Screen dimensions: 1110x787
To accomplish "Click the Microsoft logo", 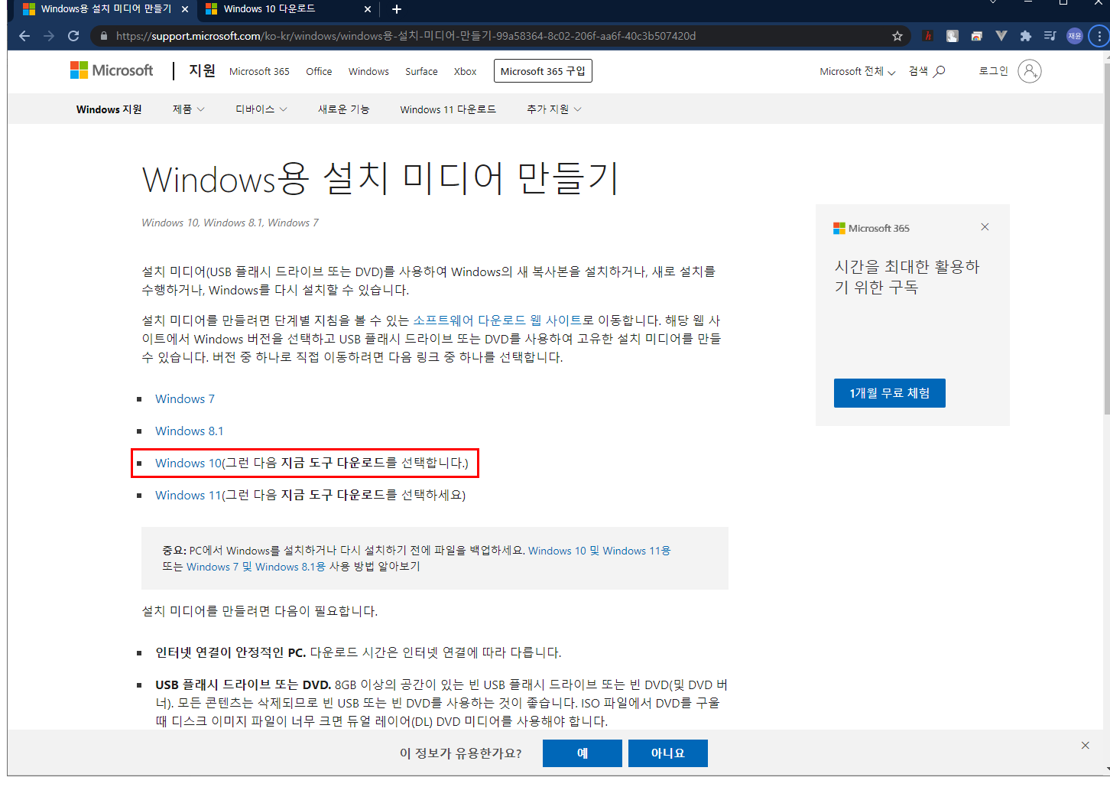I will click(x=112, y=70).
